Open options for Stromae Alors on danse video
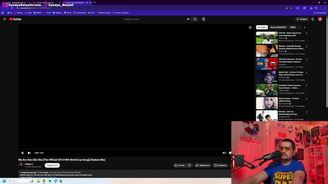Image resolution: width=328 pixels, height=184 pixels. (x=306, y=112)
